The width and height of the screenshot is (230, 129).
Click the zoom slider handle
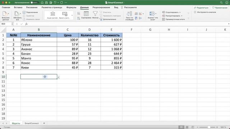click(x=209, y=127)
